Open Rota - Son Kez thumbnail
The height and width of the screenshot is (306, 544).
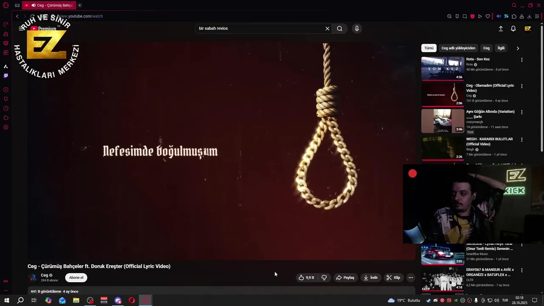click(442, 68)
